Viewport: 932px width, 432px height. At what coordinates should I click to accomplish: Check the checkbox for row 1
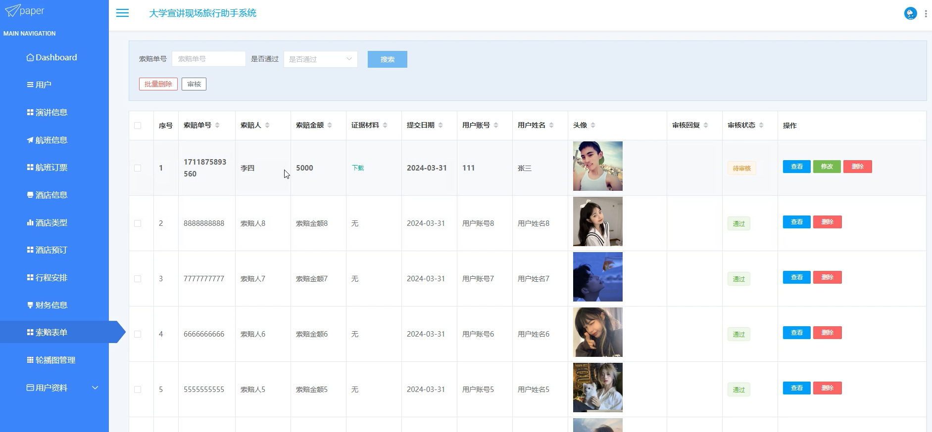(x=138, y=168)
